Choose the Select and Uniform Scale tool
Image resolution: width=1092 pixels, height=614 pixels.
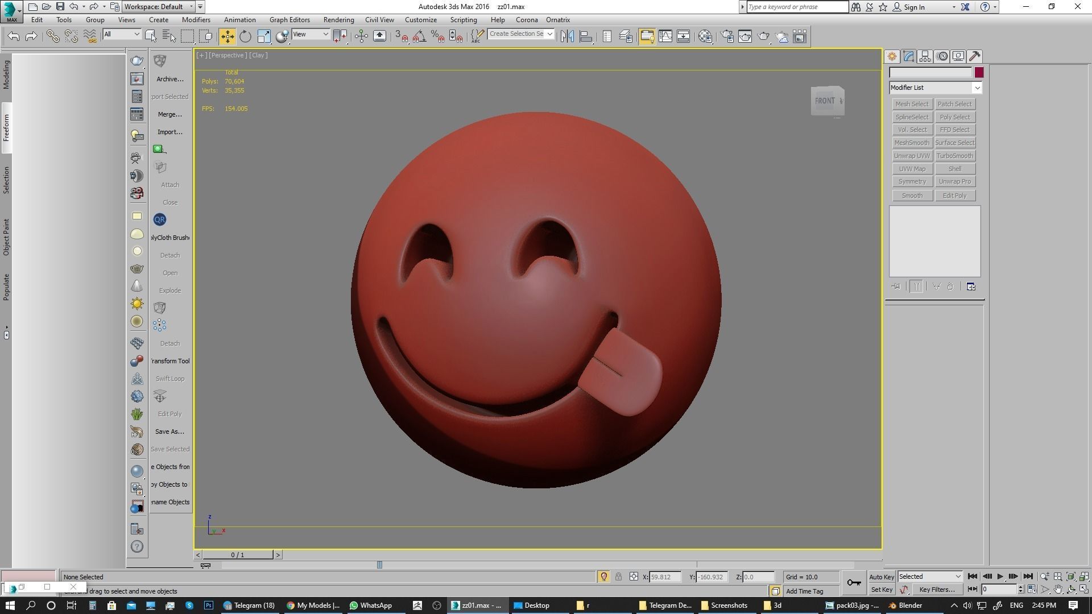tap(264, 36)
